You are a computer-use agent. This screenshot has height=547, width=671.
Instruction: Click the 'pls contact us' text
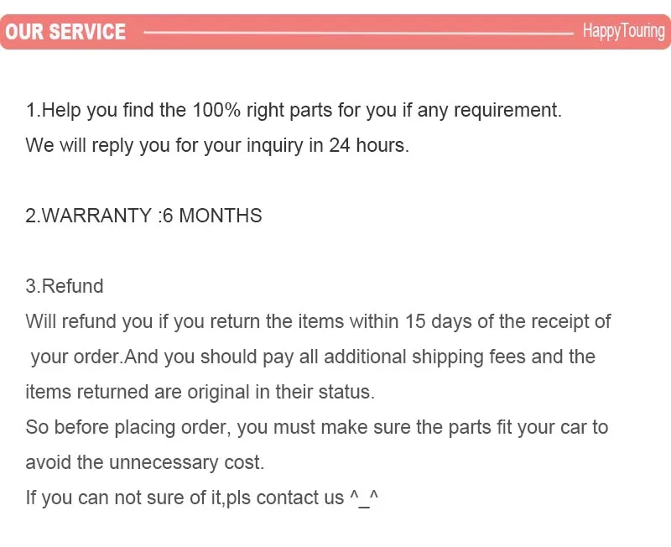285,498
